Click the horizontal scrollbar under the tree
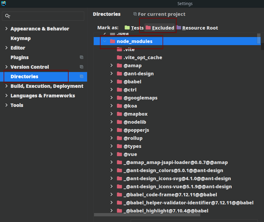The width and height of the screenshot is (264, 222). pos(147,215)
